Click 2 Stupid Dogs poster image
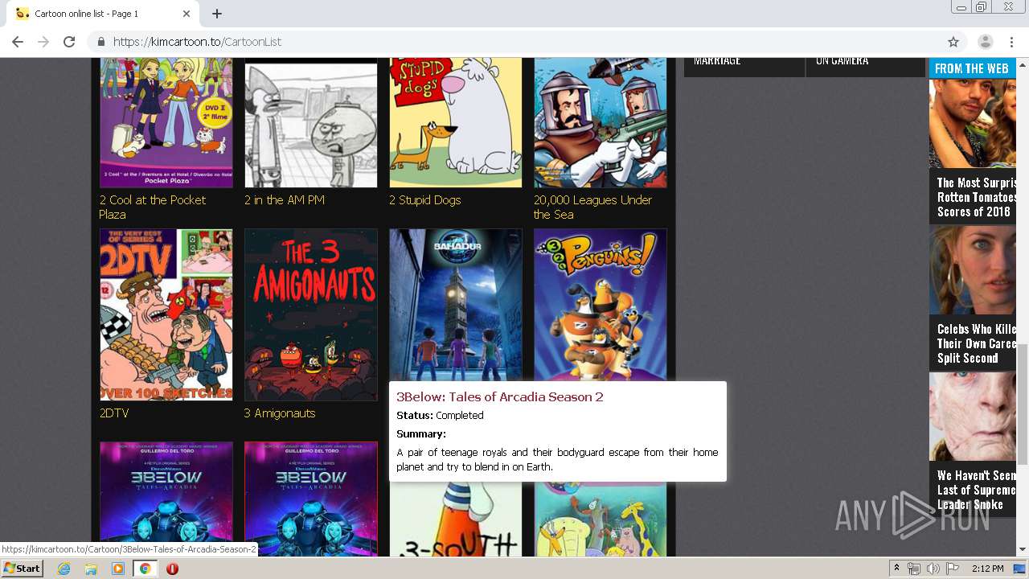The height and width of the screenshot is (579, 1029). click(456, 122)
